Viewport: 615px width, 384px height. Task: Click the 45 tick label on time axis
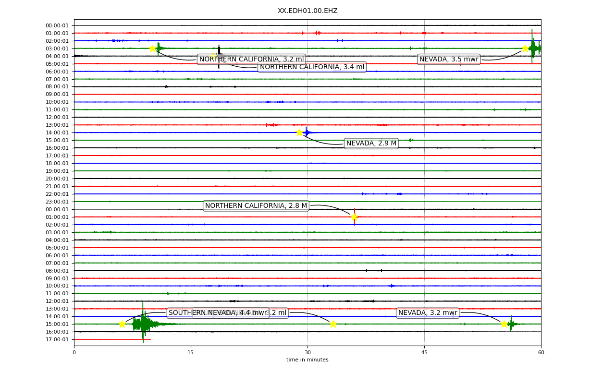(x=424, y=353)
